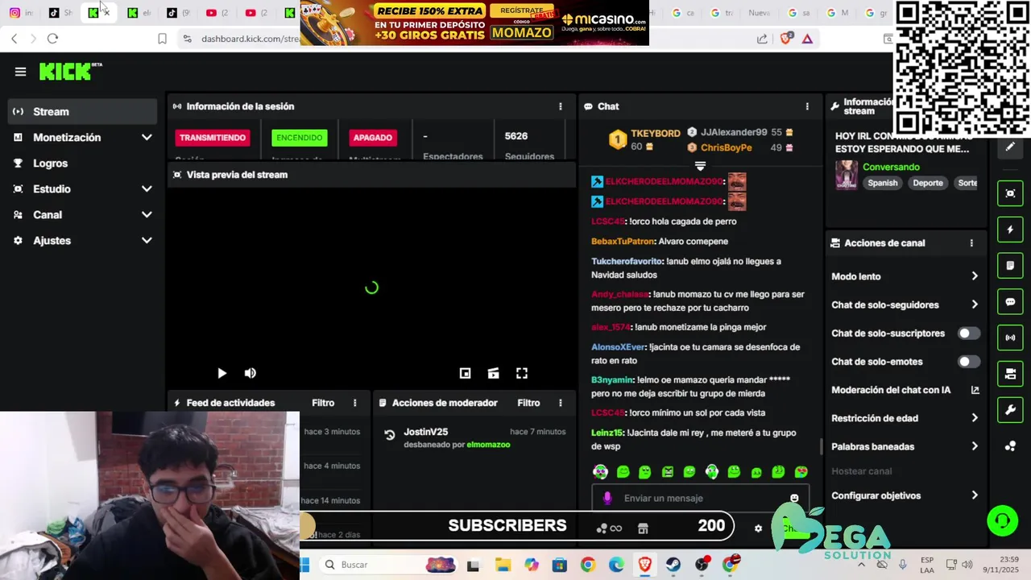Click the chat panel scrollbar
1031x580 pixels.
821,446
